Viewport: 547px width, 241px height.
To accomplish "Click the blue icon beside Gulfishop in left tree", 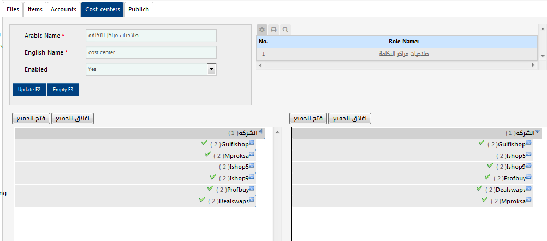I will [252, 144].
